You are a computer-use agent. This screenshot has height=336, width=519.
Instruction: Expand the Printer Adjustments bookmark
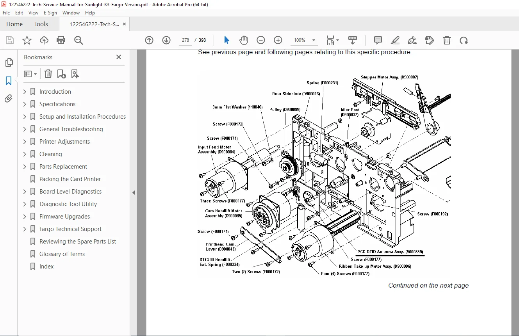[x=25, y=142]
